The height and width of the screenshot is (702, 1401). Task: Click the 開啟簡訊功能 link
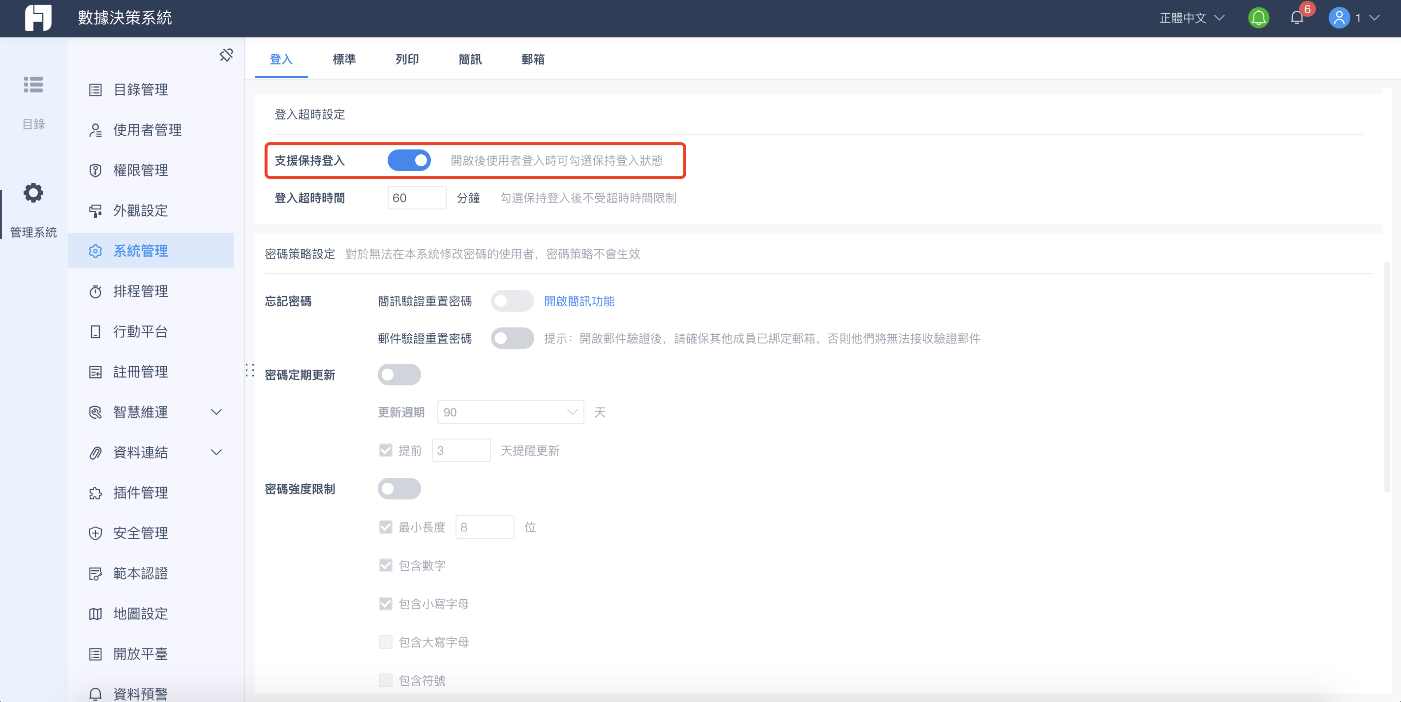click(x=579, y=301)
